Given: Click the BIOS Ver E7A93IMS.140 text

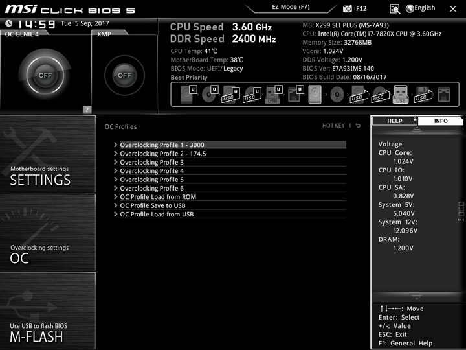Looking at the screenshot, I should point(338,69).
